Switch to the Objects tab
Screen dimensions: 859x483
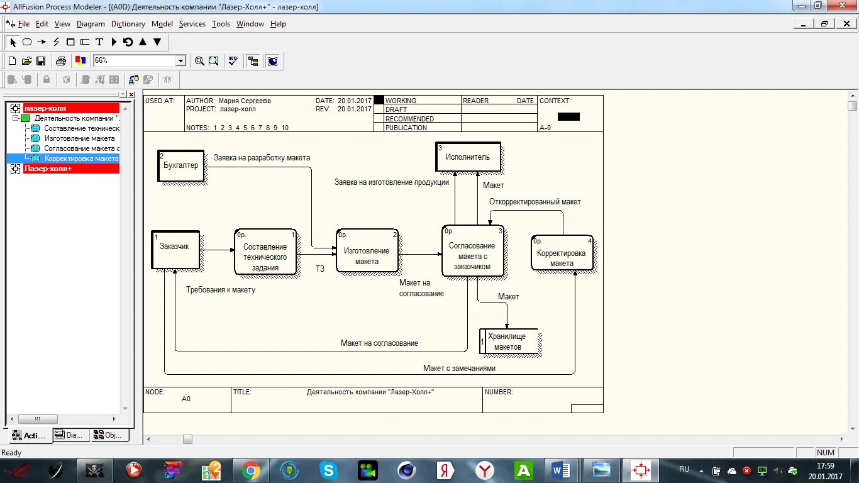pos(109,435)
